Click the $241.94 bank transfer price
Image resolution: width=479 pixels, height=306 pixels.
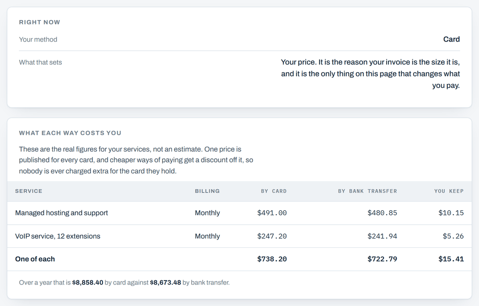coord(382,236)
